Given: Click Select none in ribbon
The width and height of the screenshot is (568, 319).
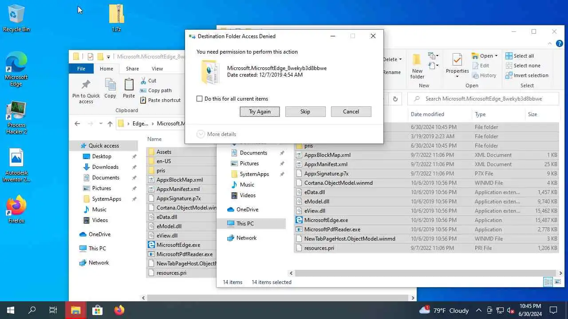Looking at the screenshot, I should [x=523, y=66].
